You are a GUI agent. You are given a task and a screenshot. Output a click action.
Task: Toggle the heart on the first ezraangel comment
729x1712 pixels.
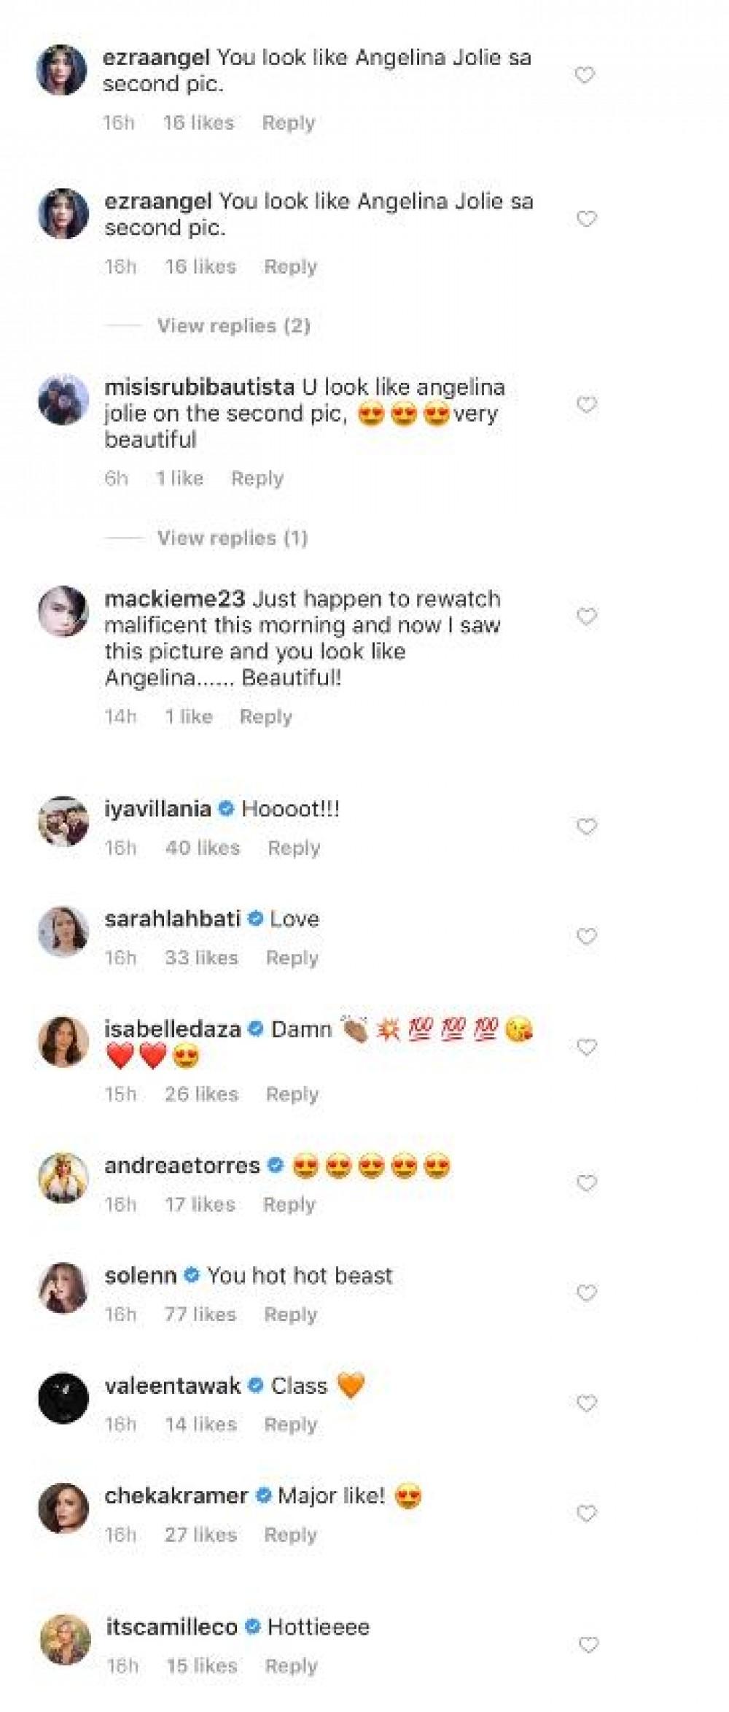tap(585, 75)
